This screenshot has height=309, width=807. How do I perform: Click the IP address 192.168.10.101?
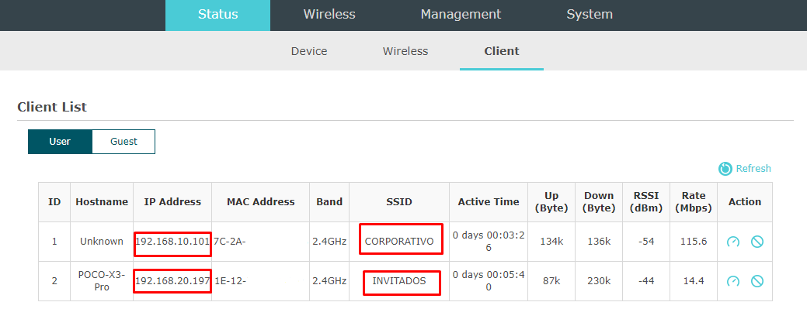[x=172, y=242]
